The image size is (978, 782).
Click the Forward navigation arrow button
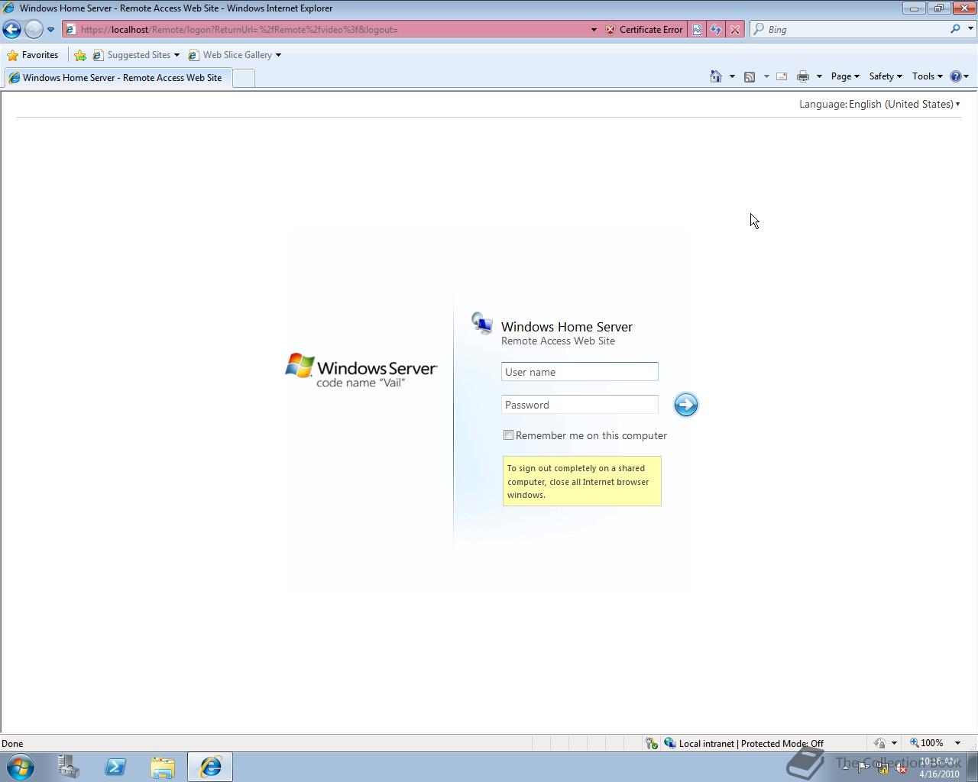pyautogui.click(x=34, y=29)
